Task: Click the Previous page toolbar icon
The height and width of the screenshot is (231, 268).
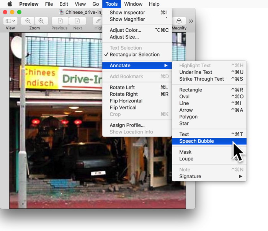Action: [x=60, y=21]
